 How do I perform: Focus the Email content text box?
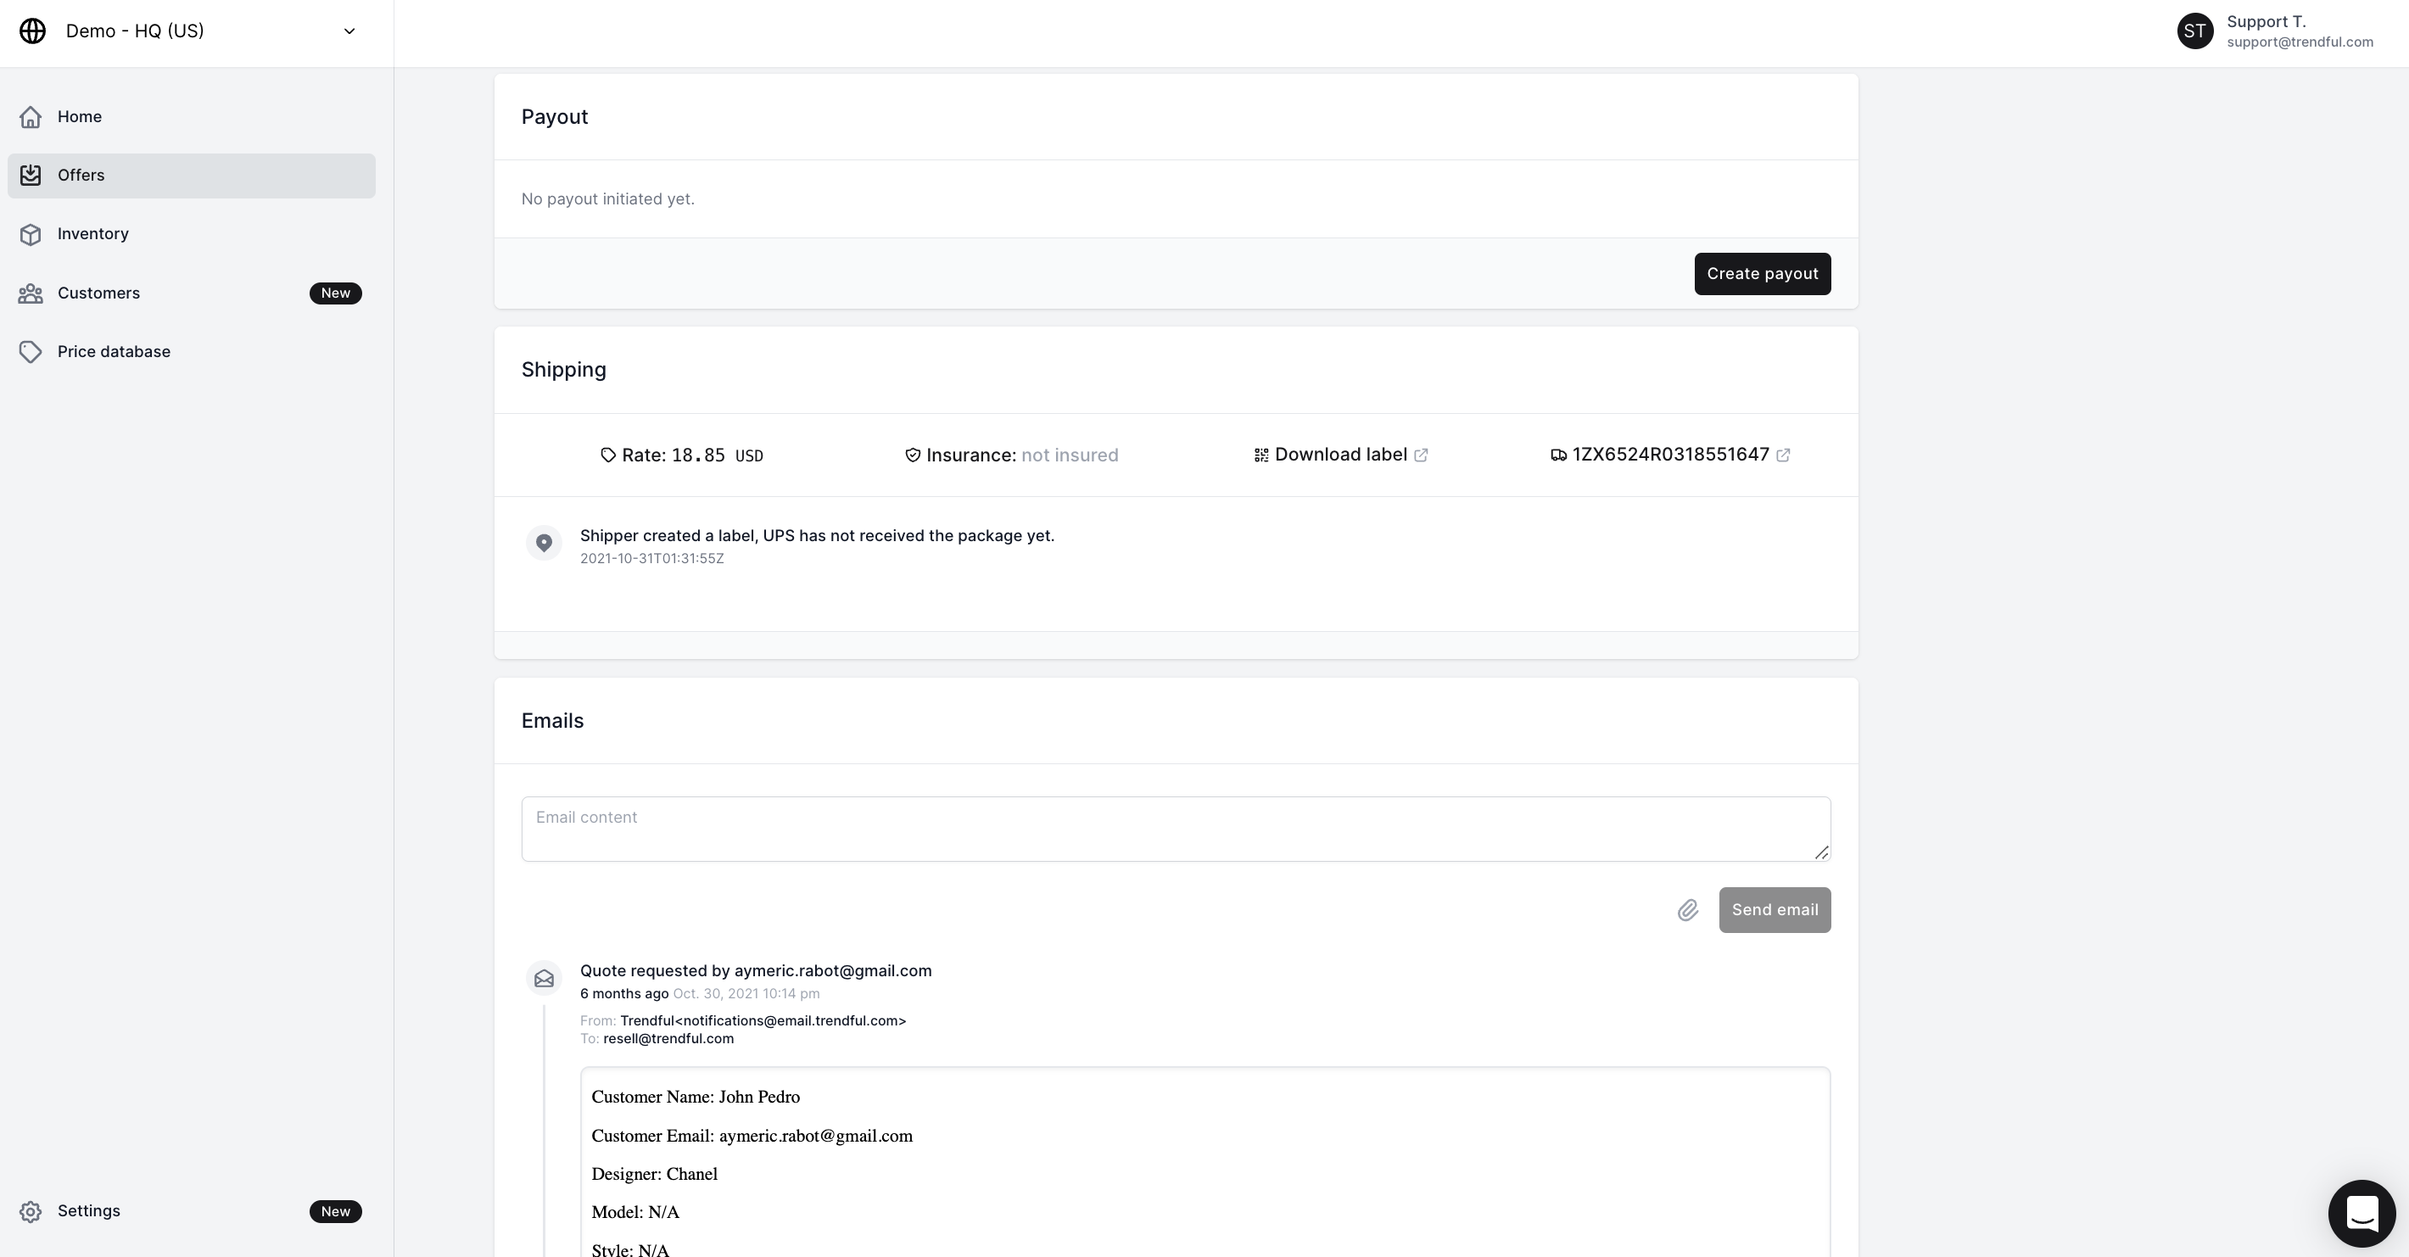click(1176, 829)
